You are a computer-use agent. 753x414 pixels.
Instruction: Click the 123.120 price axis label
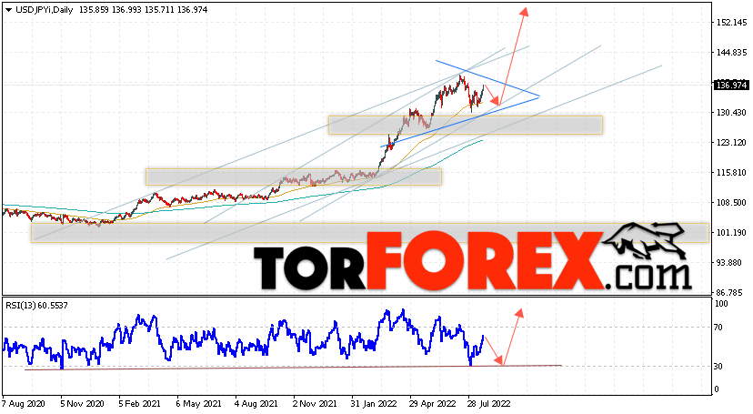[x=731, y=143]
